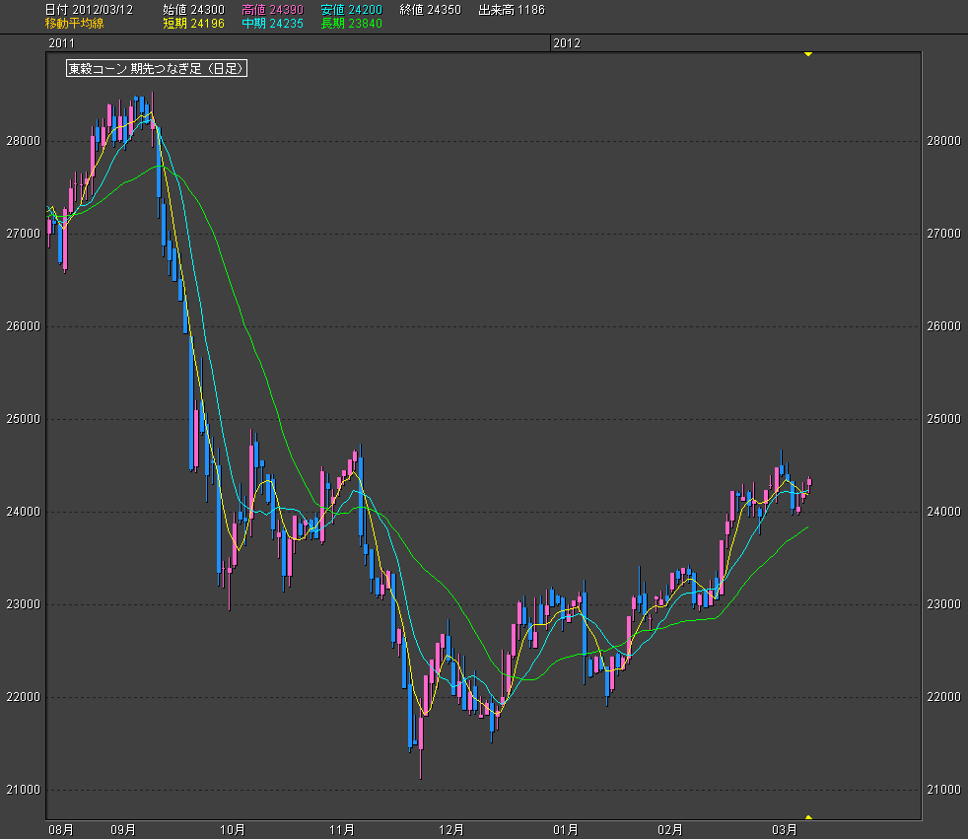Click the 21000 label on left price axis
Screen dimensions: 968x840
[x=23, y=791]
